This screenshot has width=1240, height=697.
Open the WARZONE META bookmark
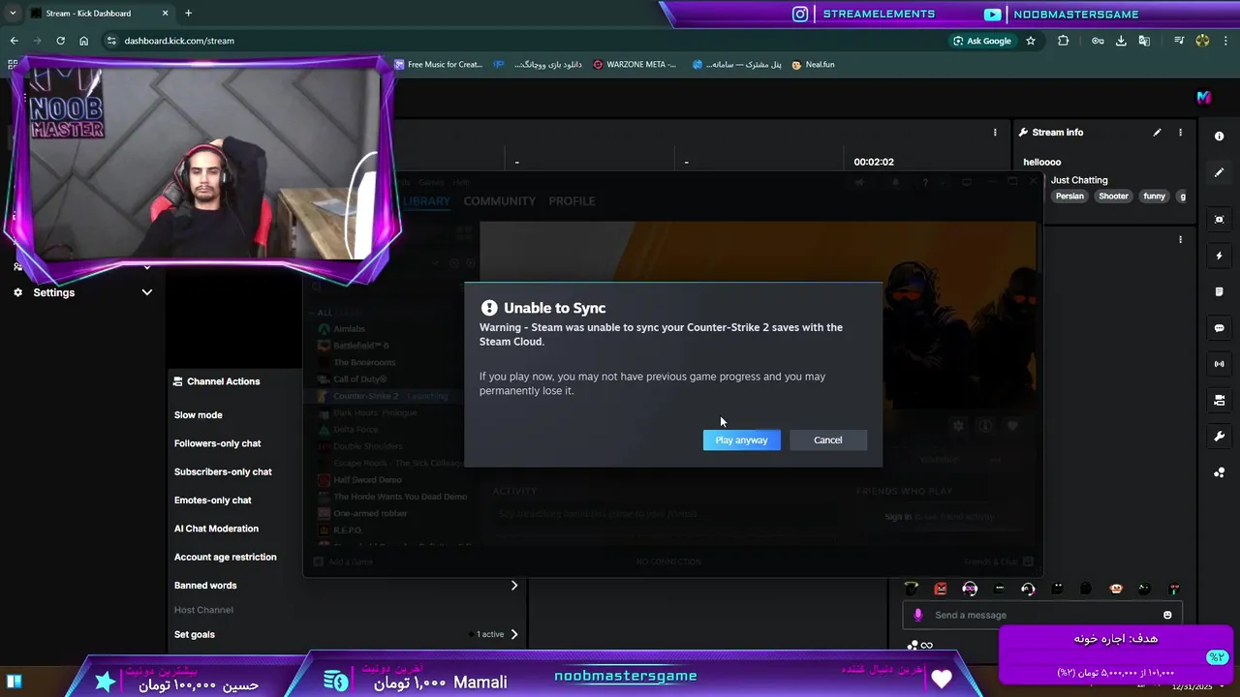[x=635, y=65]
